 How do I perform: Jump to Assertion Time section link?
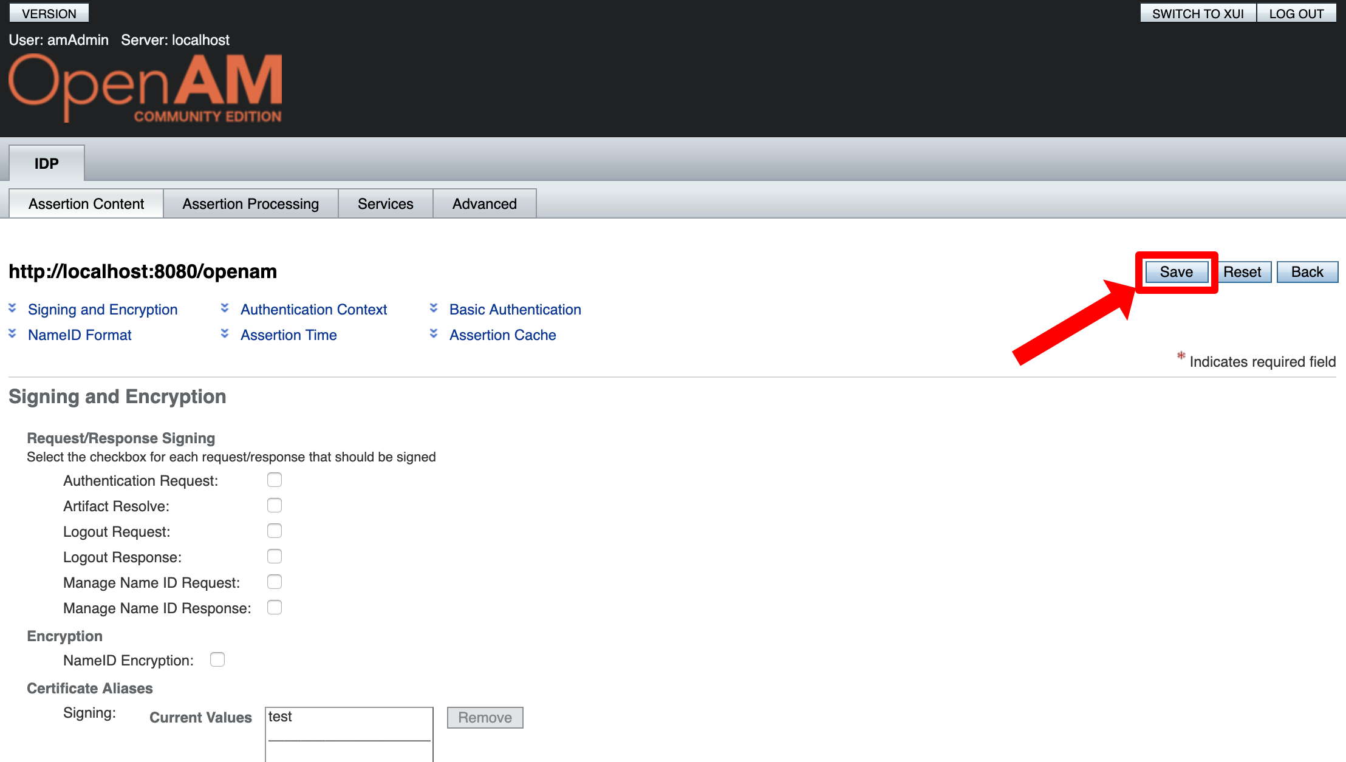pyautogui.click(x=289, y=335)
